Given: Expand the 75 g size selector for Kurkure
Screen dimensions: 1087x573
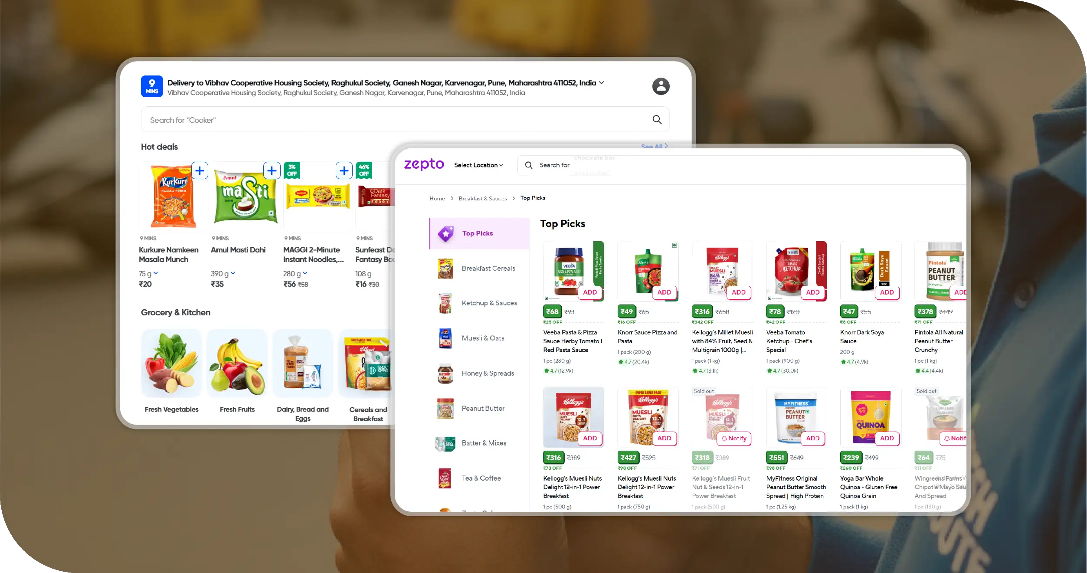Looking at the screenshot, I should [x=148, y=274].
